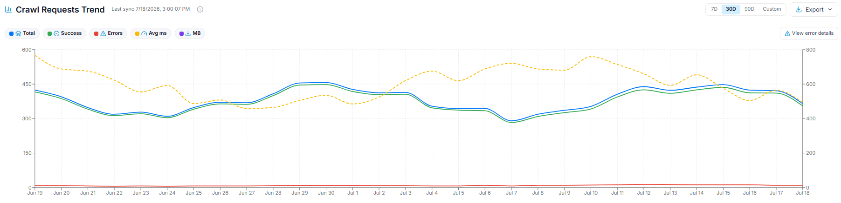The image size is (841, 203).
Task: Click the checkmark circle icon in the Success chip
Action: 56,33
